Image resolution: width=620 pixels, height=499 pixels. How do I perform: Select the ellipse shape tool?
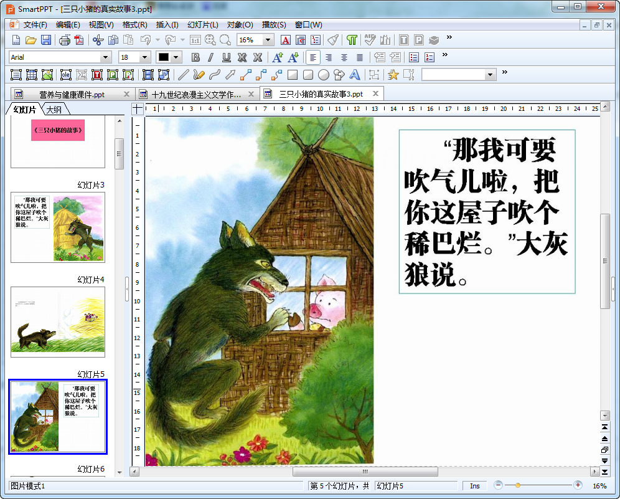(x=324, y=75)
